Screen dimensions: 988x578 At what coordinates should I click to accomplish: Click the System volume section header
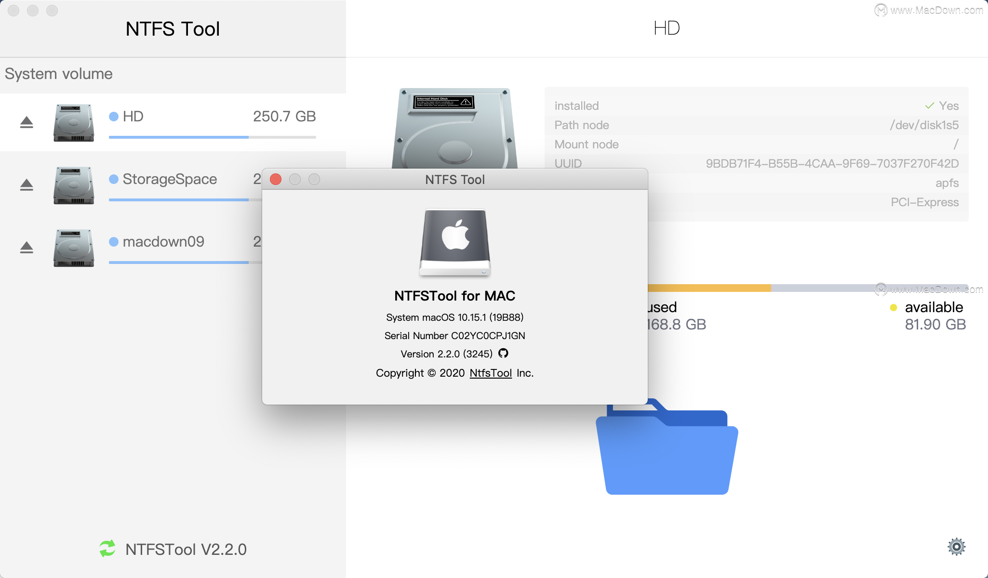point(59,74)
